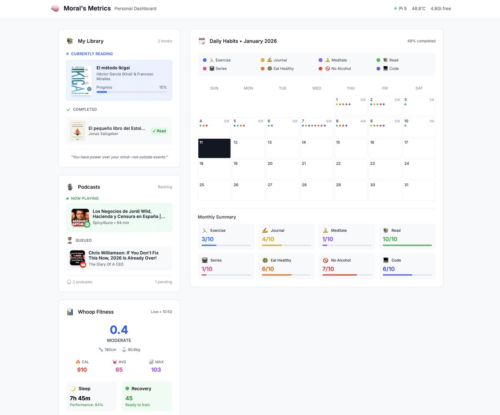Toggle the Pi 5 status dot in the header
The width and height of the screenshot is (500, 415).
[x=395, y=8]
